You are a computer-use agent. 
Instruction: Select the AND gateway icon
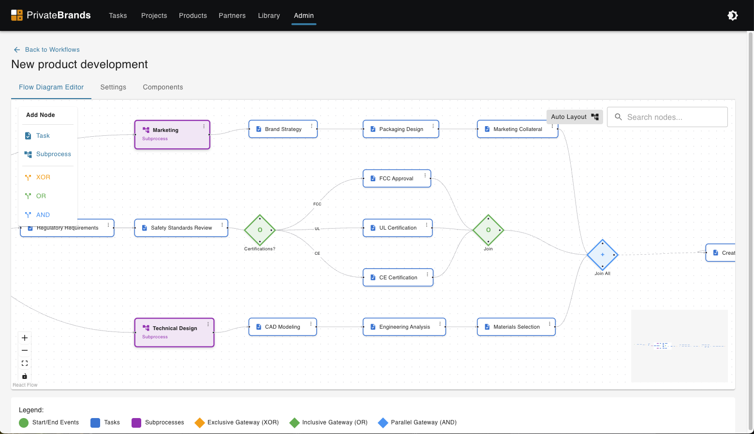point(28,215)
